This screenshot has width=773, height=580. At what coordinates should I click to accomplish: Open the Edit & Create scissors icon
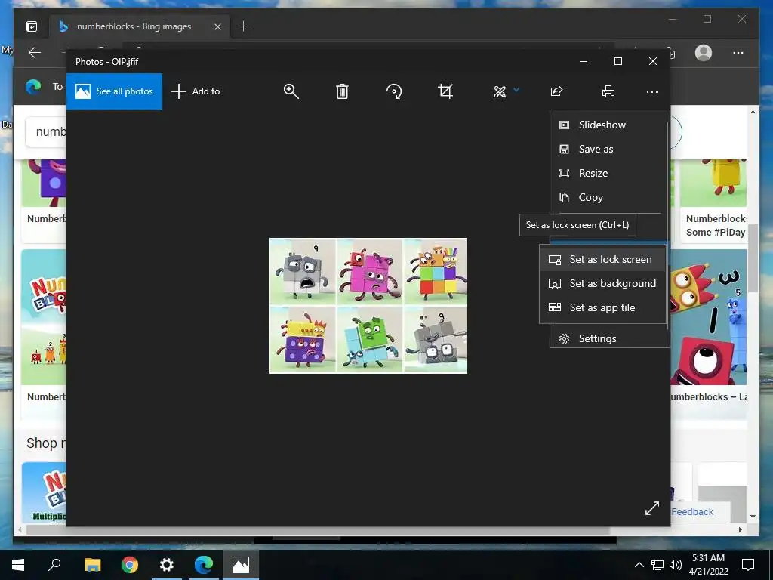click(x=500, y=91)
